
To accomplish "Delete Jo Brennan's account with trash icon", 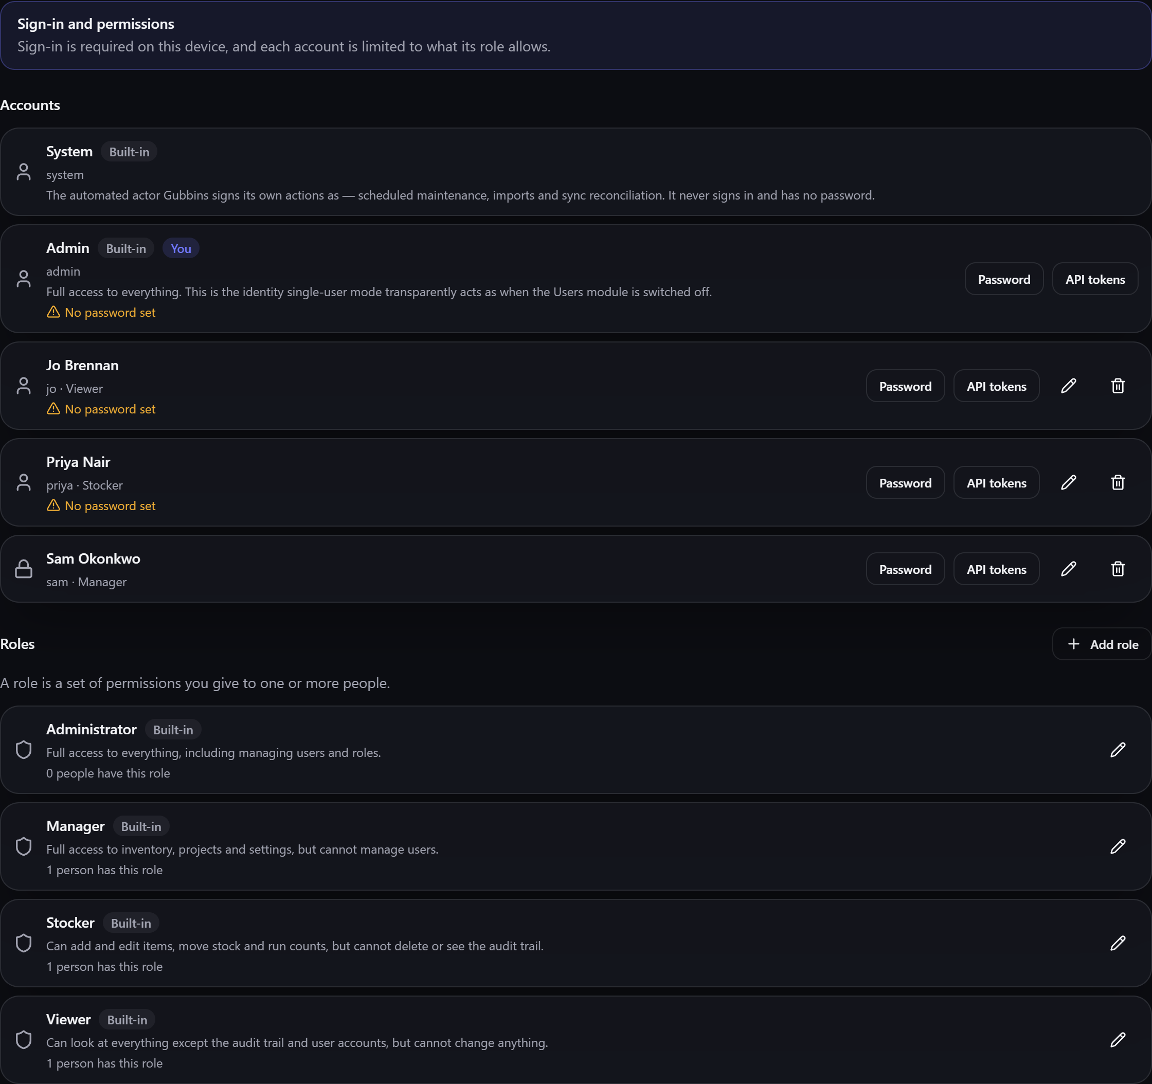I will pos(1118,386).
